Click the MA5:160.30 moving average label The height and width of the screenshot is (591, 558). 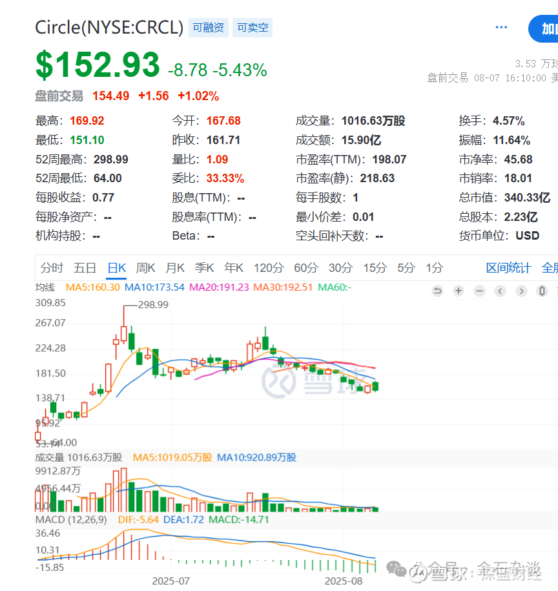93,287
